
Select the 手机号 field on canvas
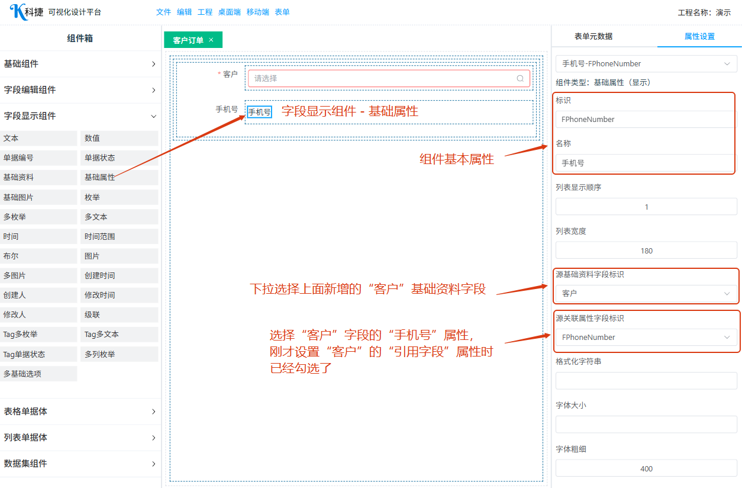tap(259, 112)
